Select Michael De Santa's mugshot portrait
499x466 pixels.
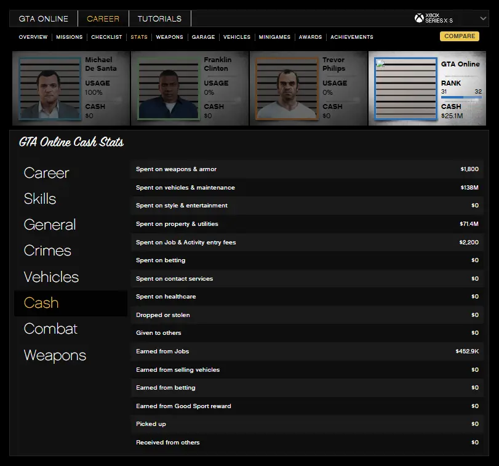[x=50, y=88]
